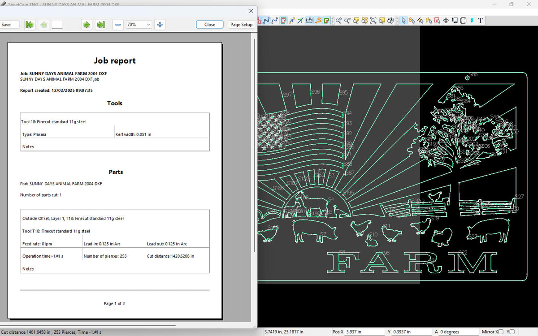Toggle the green arrow cut directions icon
Image resolution: width=538 pixels, height=336 pixels.
coord(300,21)
